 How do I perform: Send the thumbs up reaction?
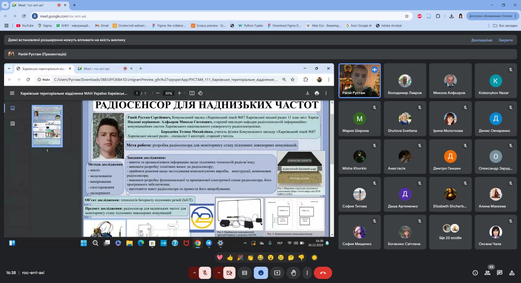tap(230, 257)
